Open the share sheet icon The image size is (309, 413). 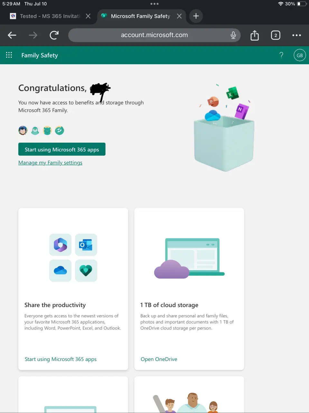tap(255, 35)
